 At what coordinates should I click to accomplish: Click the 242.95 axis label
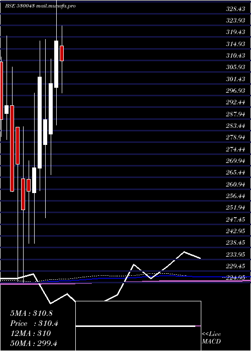click(x=235, y=231)
